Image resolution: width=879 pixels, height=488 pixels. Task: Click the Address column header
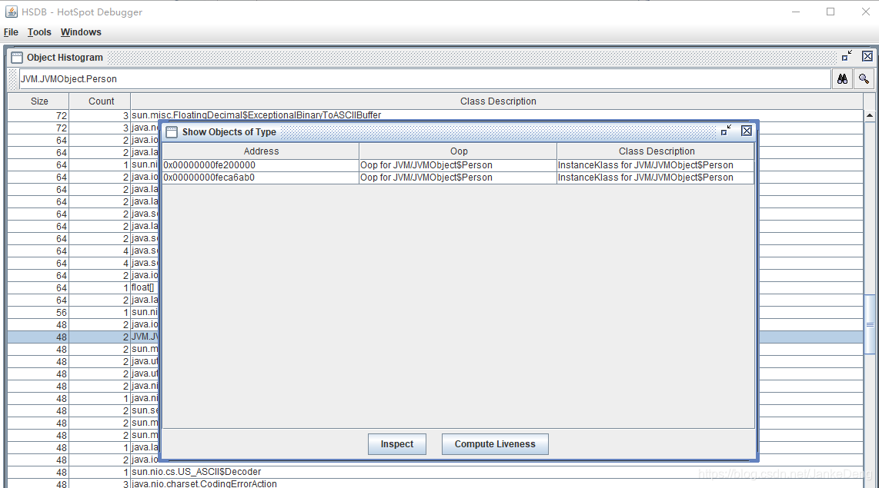click(261, 151)
